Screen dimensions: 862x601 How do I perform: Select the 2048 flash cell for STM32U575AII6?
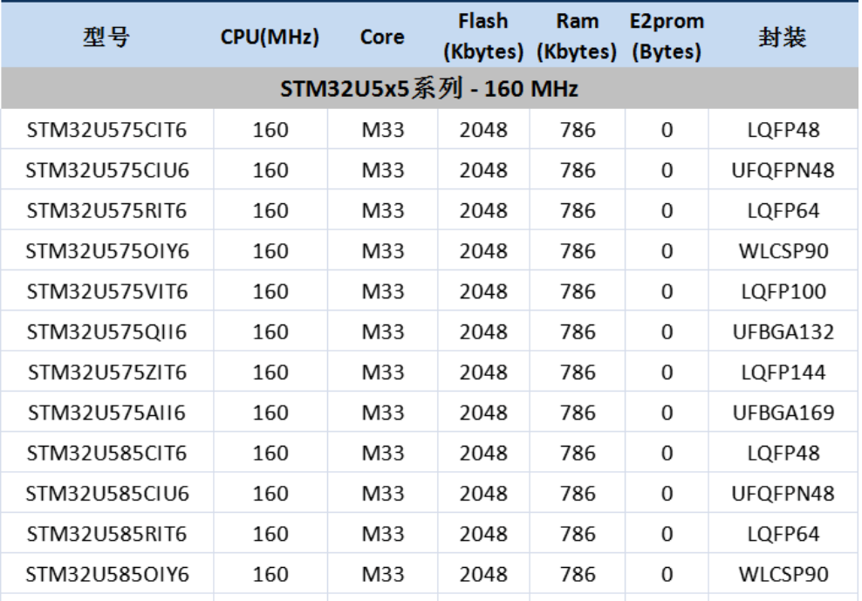483,413
